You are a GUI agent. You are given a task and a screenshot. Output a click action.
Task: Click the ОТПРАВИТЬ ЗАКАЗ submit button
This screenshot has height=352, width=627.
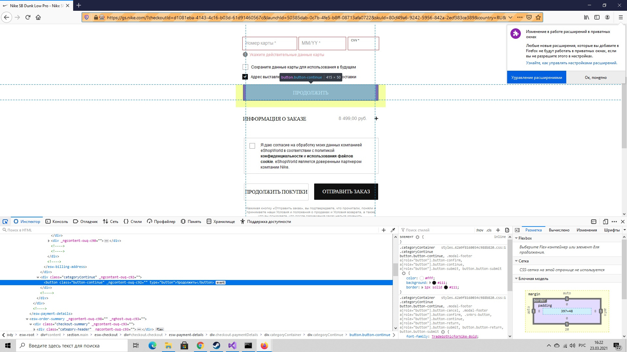(346, 192)
